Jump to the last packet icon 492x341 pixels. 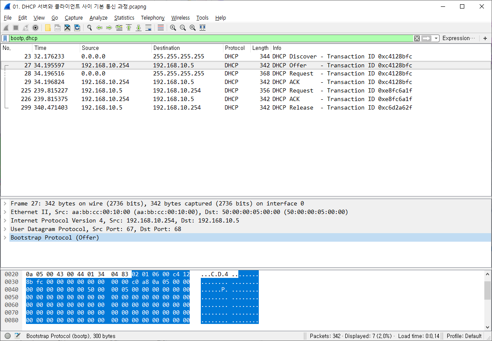(139, 28)
